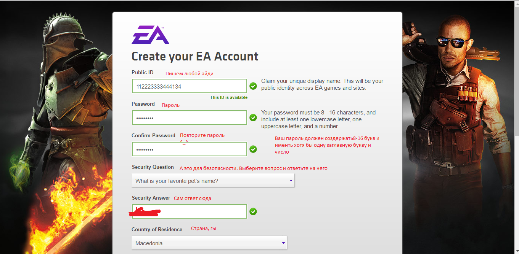
Task: Click the 'Country of Residence' label
Action: (x=157, y=229)
